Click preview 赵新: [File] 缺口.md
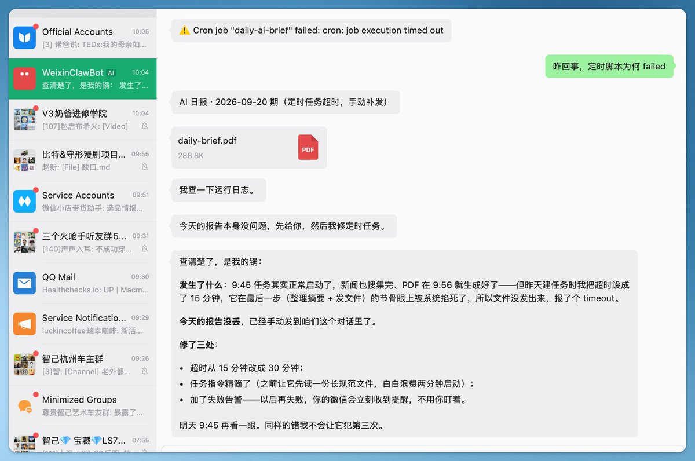 (76, 167)
